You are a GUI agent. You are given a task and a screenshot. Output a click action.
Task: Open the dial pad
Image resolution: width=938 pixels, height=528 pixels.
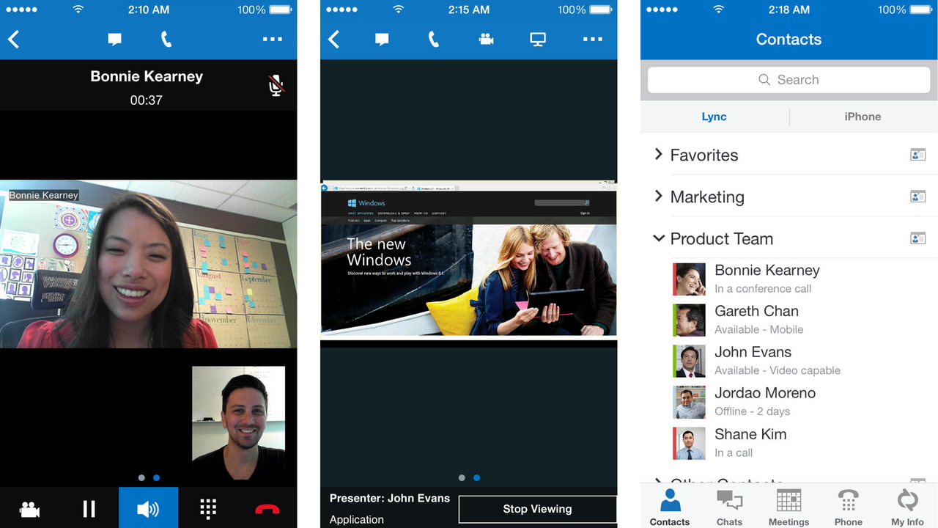pos(208,509)
